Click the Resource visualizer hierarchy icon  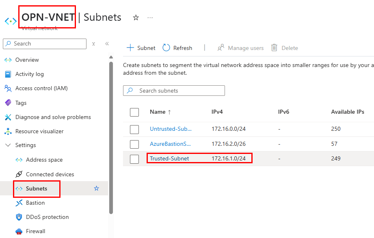[x=8, y=132]
